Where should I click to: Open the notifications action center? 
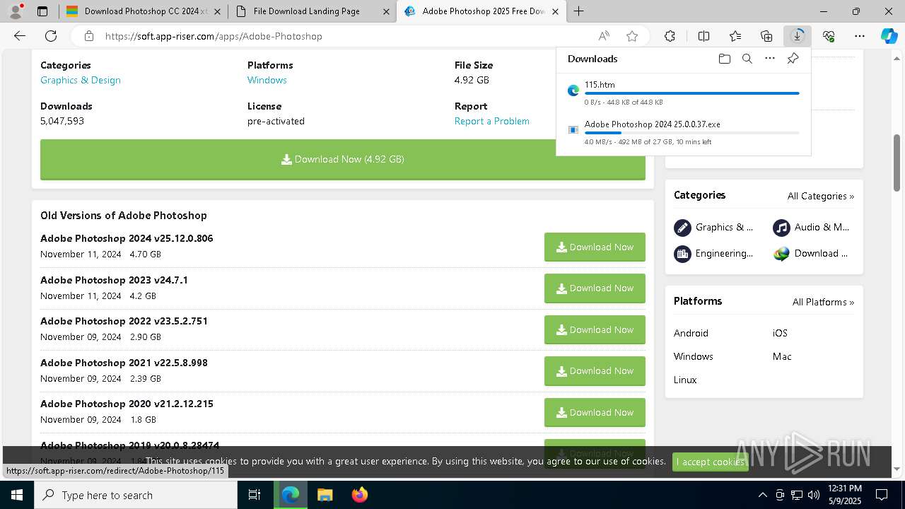coord(882,495)
